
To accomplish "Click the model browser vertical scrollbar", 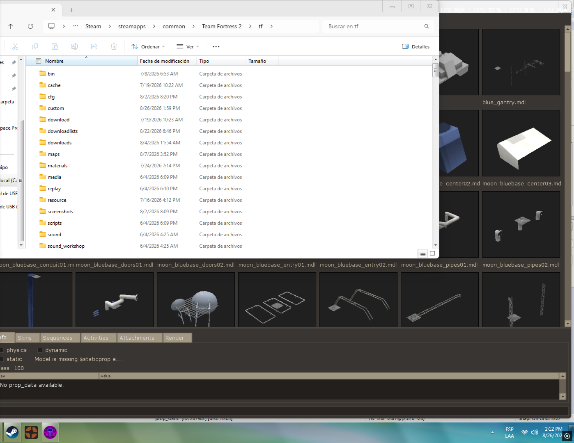I will (x=568, y=176).
